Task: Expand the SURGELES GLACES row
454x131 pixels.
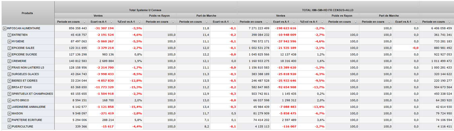Action: pyautogui.click(x=9, y=74)
